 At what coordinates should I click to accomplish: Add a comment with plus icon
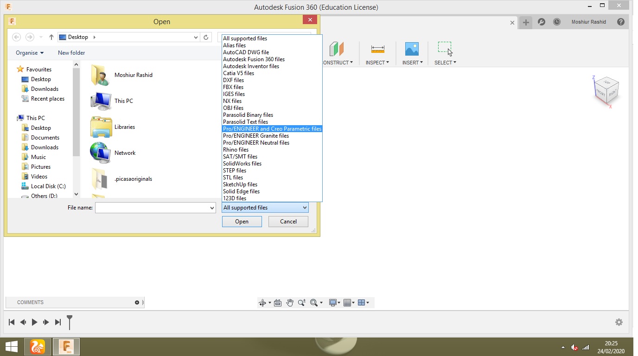(x=137, y=302)
